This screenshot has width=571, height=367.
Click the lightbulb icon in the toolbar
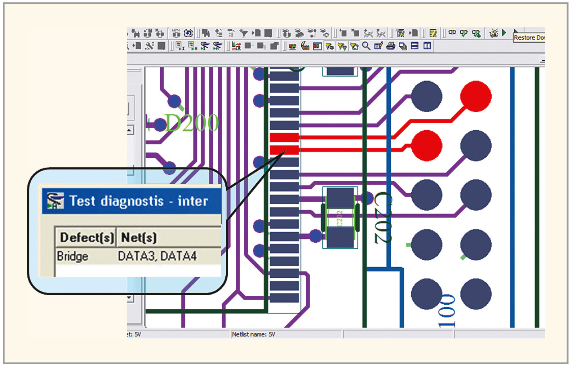[494, 33]
